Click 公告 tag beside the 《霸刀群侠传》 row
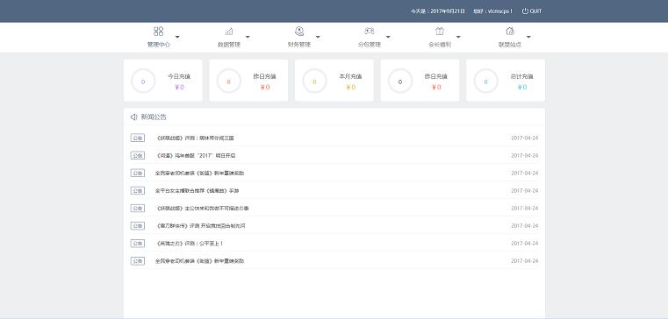668x319 pixels. [138, 226]
